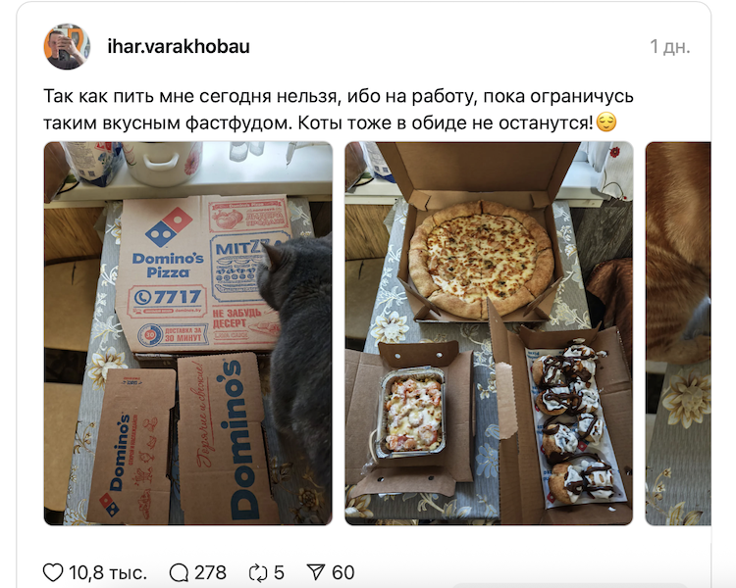Open ihar.varakhobau profile avatar

(x=67, y=46)
